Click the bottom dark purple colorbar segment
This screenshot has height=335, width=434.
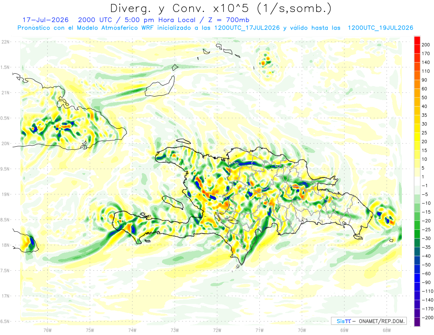[x=417, y=322]
